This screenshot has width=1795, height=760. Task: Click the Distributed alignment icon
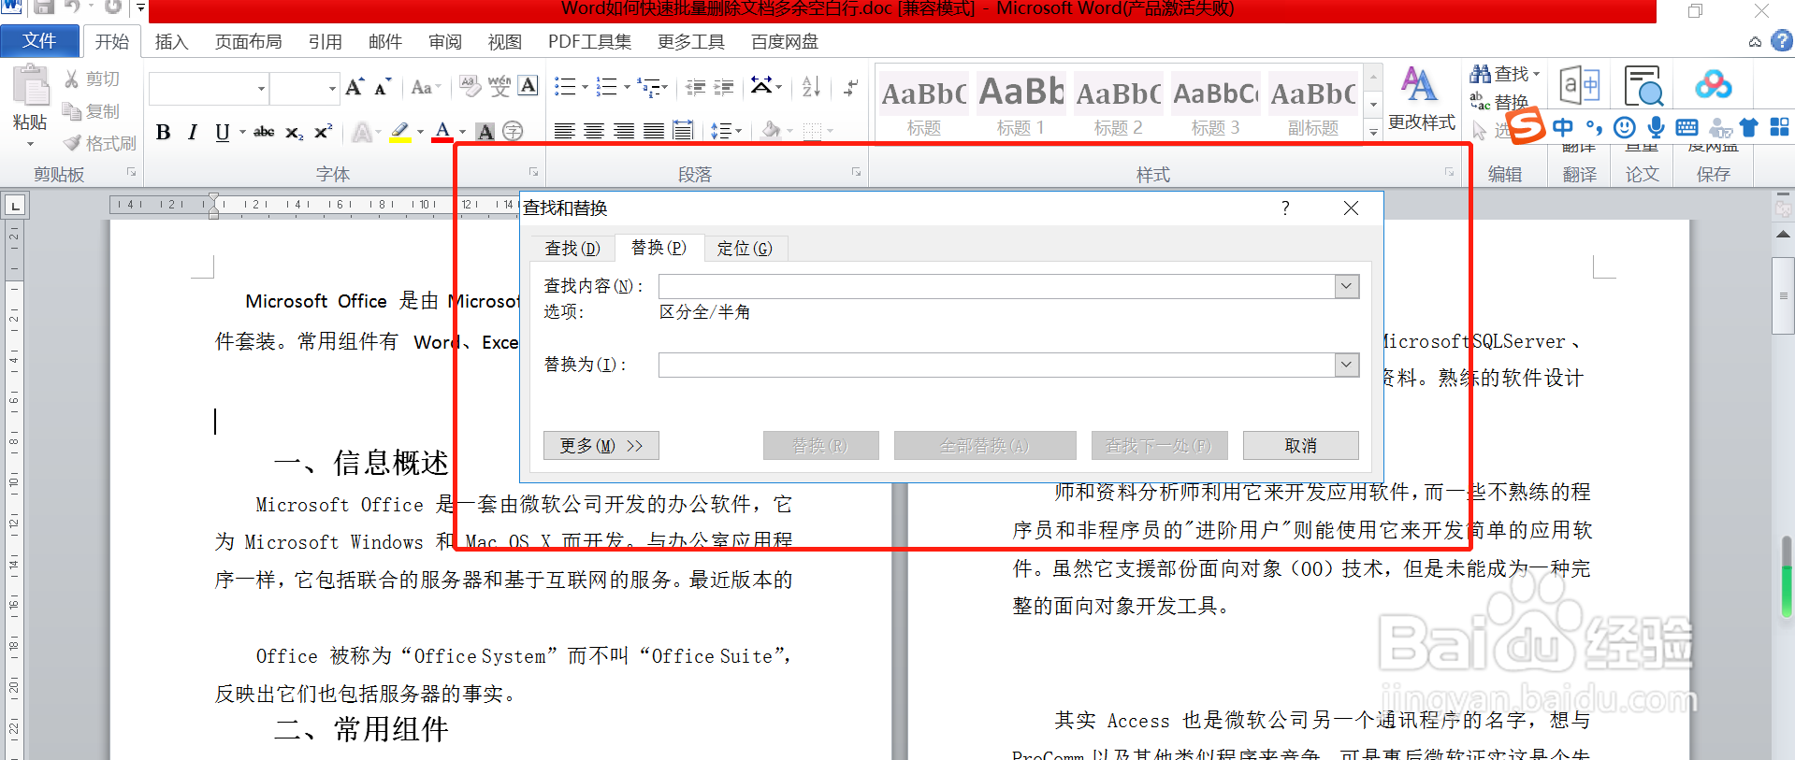(x=684, y=131)
